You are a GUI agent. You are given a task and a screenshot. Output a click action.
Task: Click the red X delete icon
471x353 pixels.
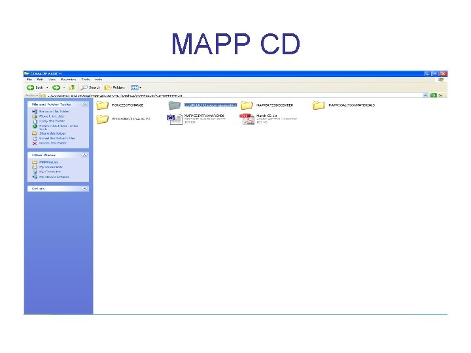[35, 143]
